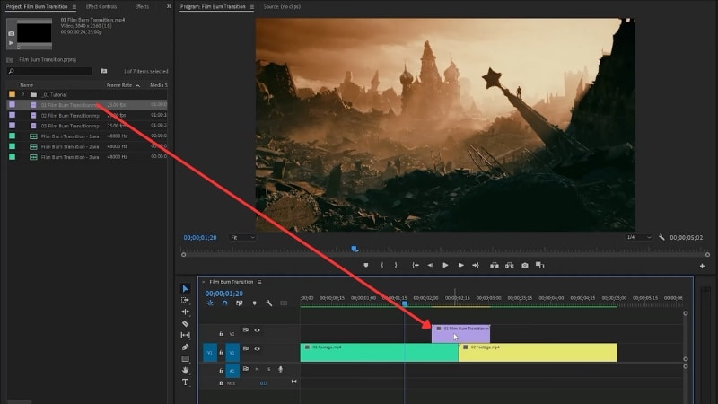
Task: Play the program monitor
Action: [x=445, y=265]
